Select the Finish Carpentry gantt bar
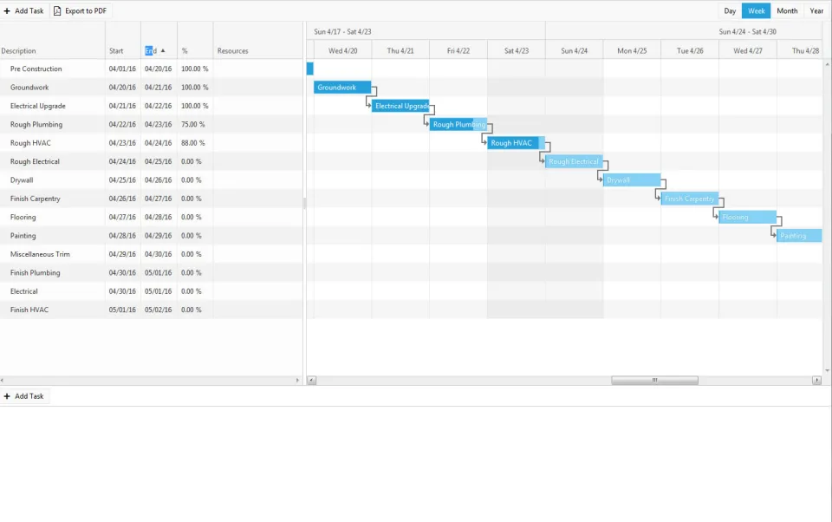The height and width of the screenshot is (522, 832). point(690,199)
